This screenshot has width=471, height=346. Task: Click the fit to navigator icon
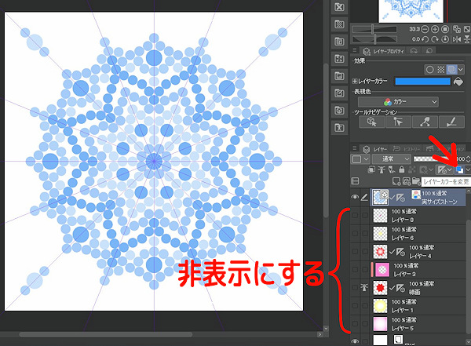[x=457, y=29]
